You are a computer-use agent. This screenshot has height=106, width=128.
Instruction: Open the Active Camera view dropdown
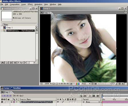coord(104,84)
